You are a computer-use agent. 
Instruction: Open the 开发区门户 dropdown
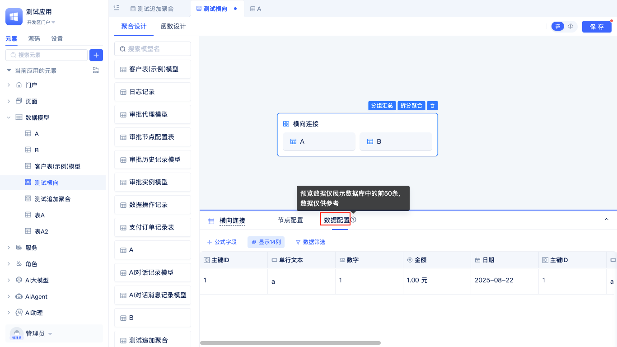click(x=41, y=22)
